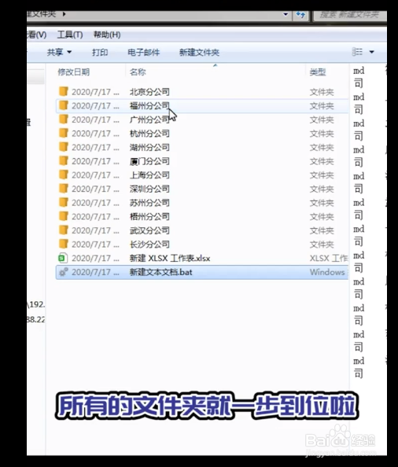Click the change view layout icon
The image size is (398, 467).
click(357, 52)
